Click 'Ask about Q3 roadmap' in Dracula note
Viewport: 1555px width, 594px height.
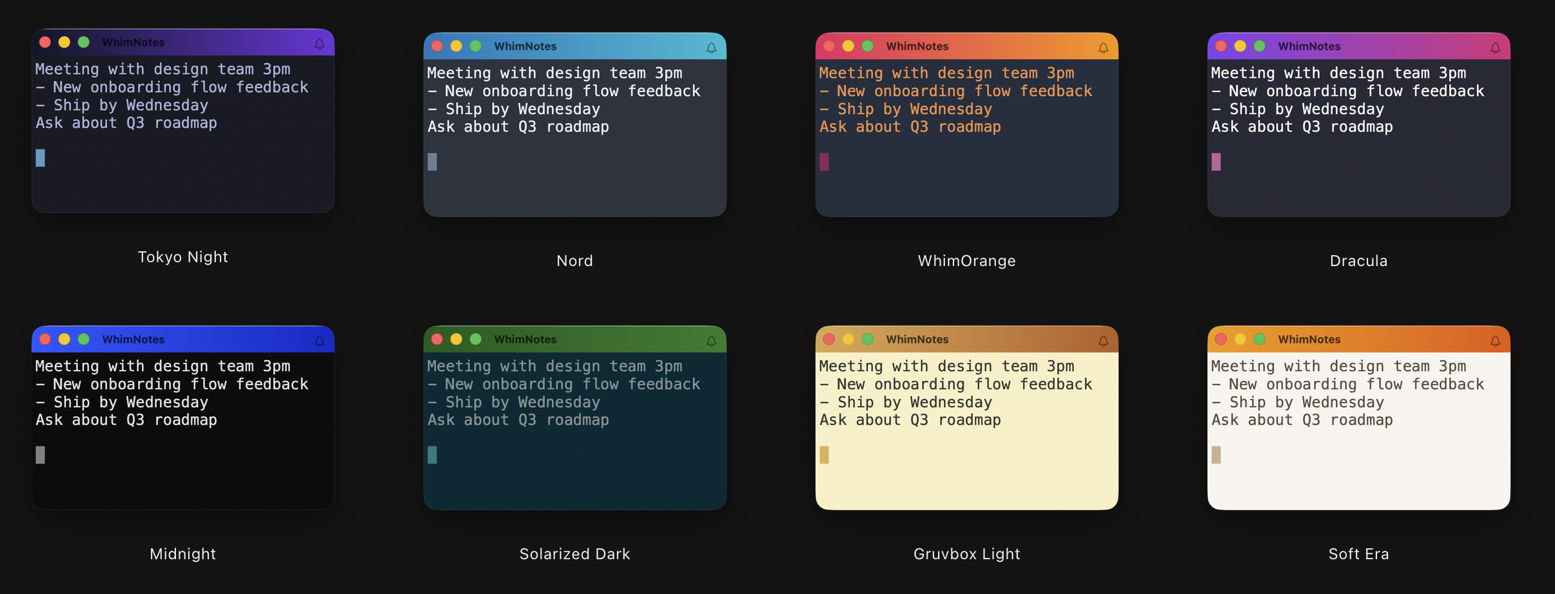click(x=1302, y=127)
